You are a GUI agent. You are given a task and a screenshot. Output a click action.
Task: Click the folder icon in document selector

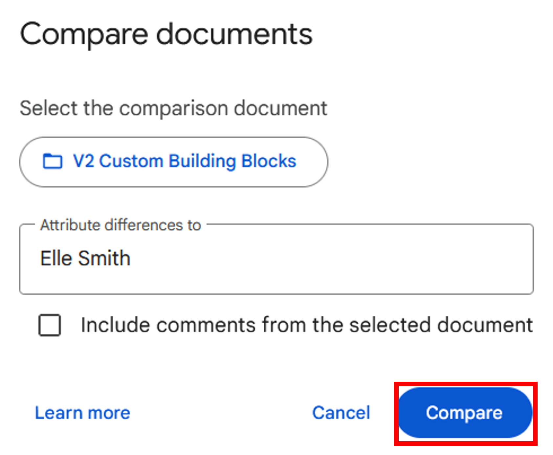click(53, 161)
